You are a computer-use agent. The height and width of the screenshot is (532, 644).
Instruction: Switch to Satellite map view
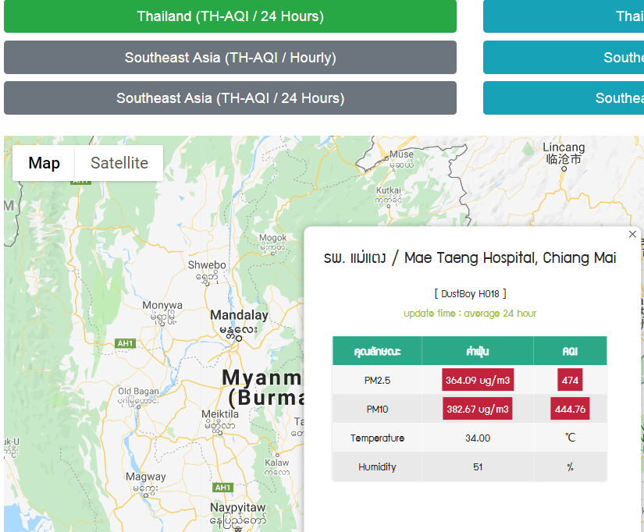pos(119,163)
